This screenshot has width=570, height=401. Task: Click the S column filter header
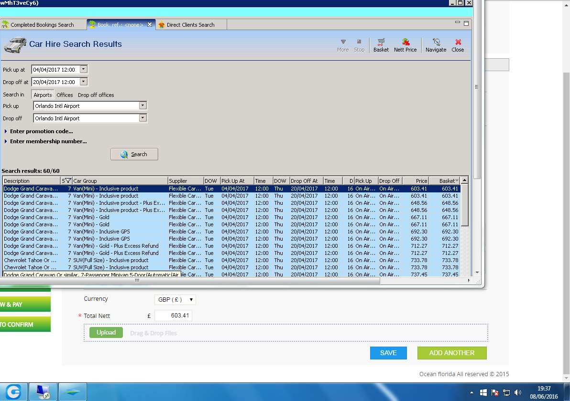coord(66,181)
